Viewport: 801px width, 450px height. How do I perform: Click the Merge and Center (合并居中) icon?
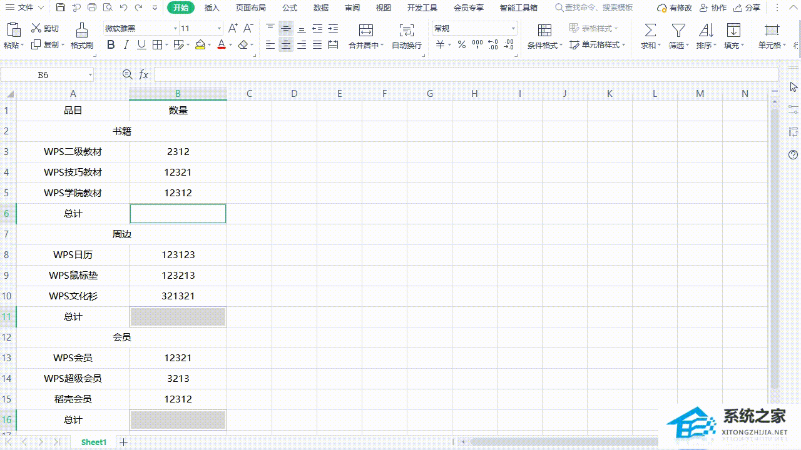366,30
